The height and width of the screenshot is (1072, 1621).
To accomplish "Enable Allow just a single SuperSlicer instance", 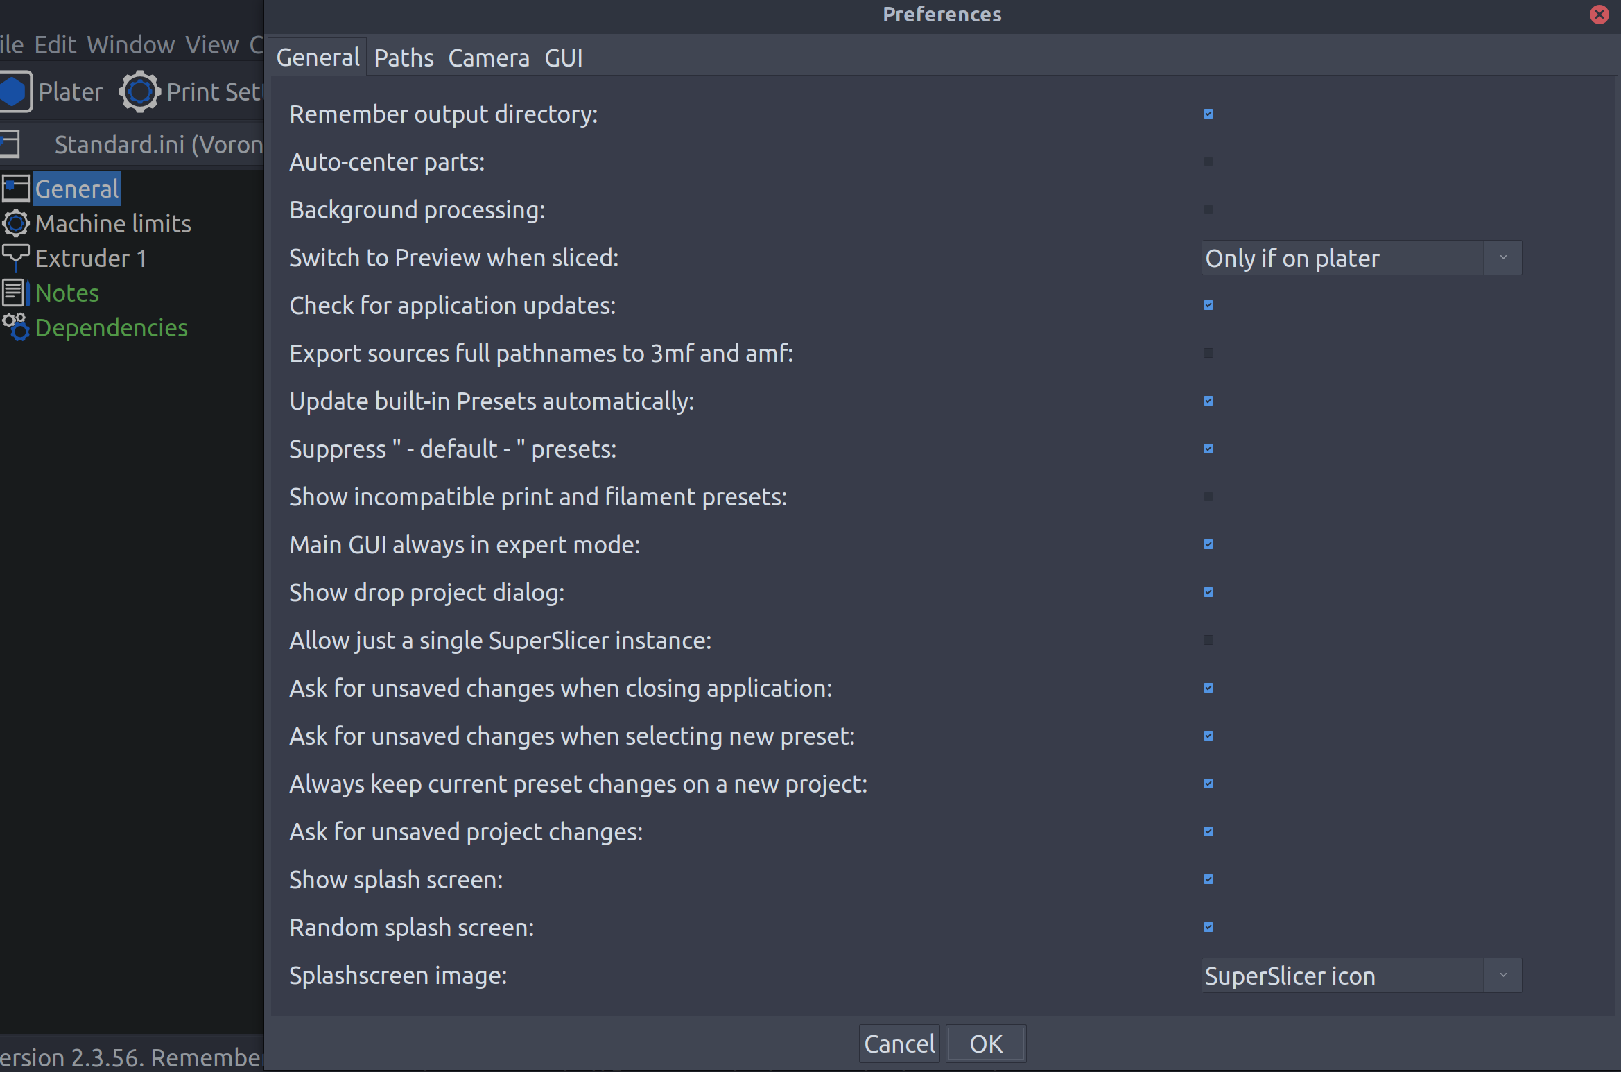I will pos(1208,640).
